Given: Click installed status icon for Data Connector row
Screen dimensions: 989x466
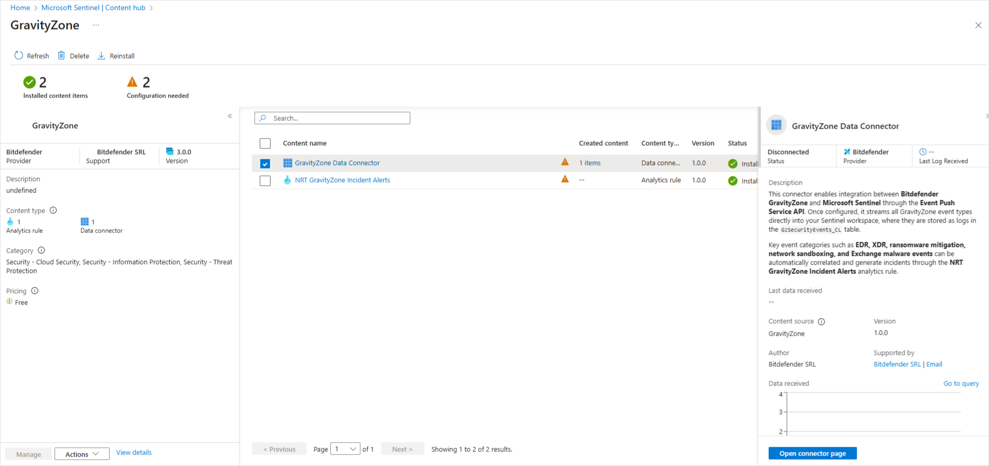Looking at the screenshot, I should pos(733,163).
